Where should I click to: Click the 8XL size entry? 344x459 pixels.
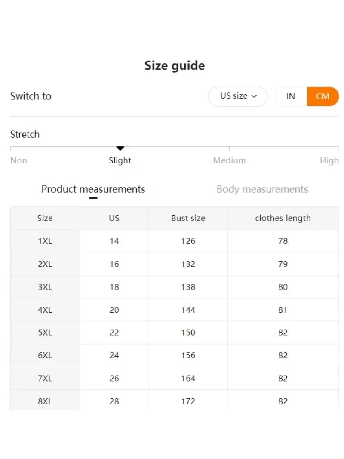point(45,401)
